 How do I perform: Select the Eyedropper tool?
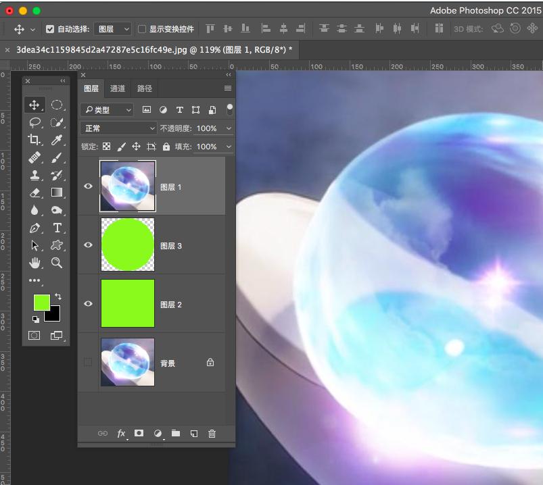[57, 140]
